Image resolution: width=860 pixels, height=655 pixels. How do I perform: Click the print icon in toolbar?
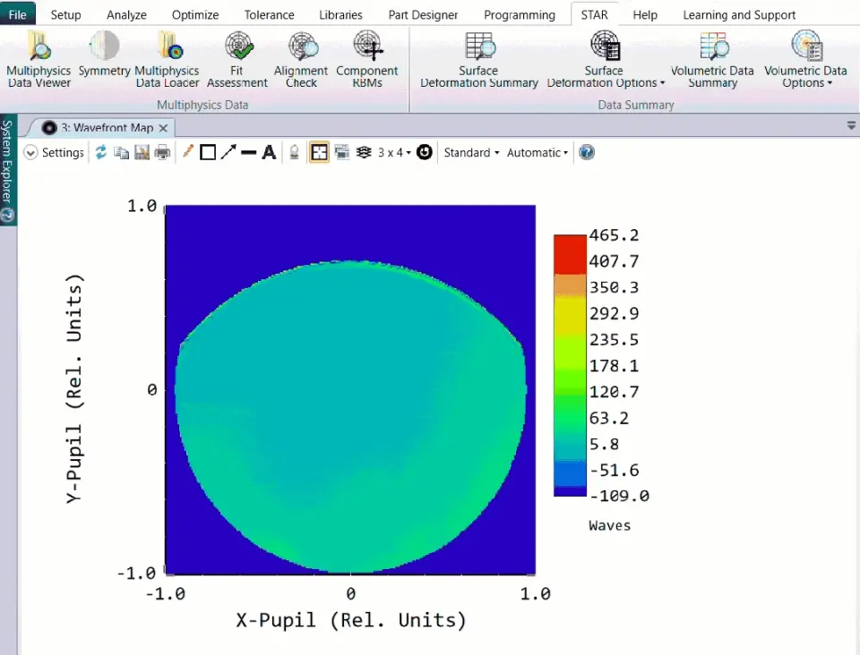click(162, 152)
